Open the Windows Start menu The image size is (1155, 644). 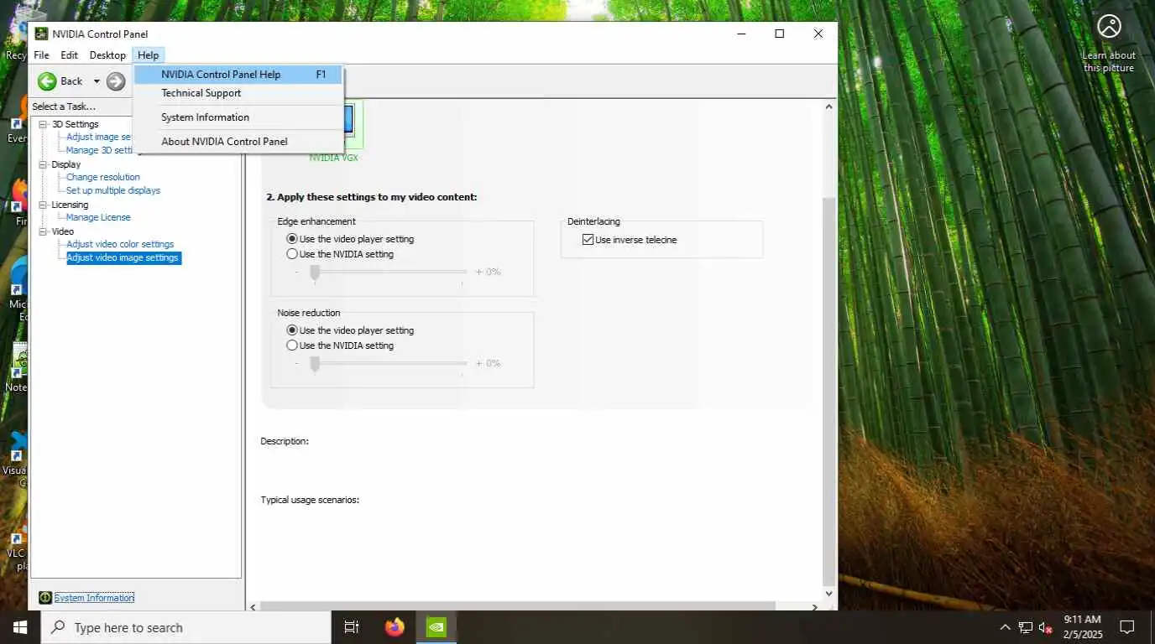click(x=20, y=627)
